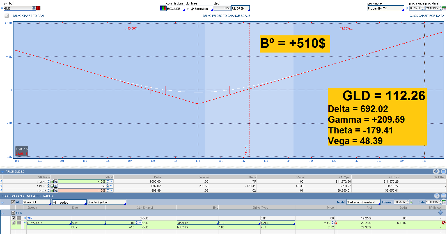Collapse the Price Slices section

(x=3, y=172)
